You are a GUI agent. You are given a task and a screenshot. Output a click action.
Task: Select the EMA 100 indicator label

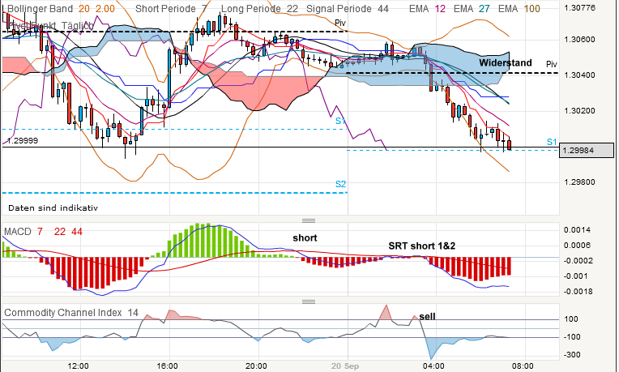(x=519, y=9)
